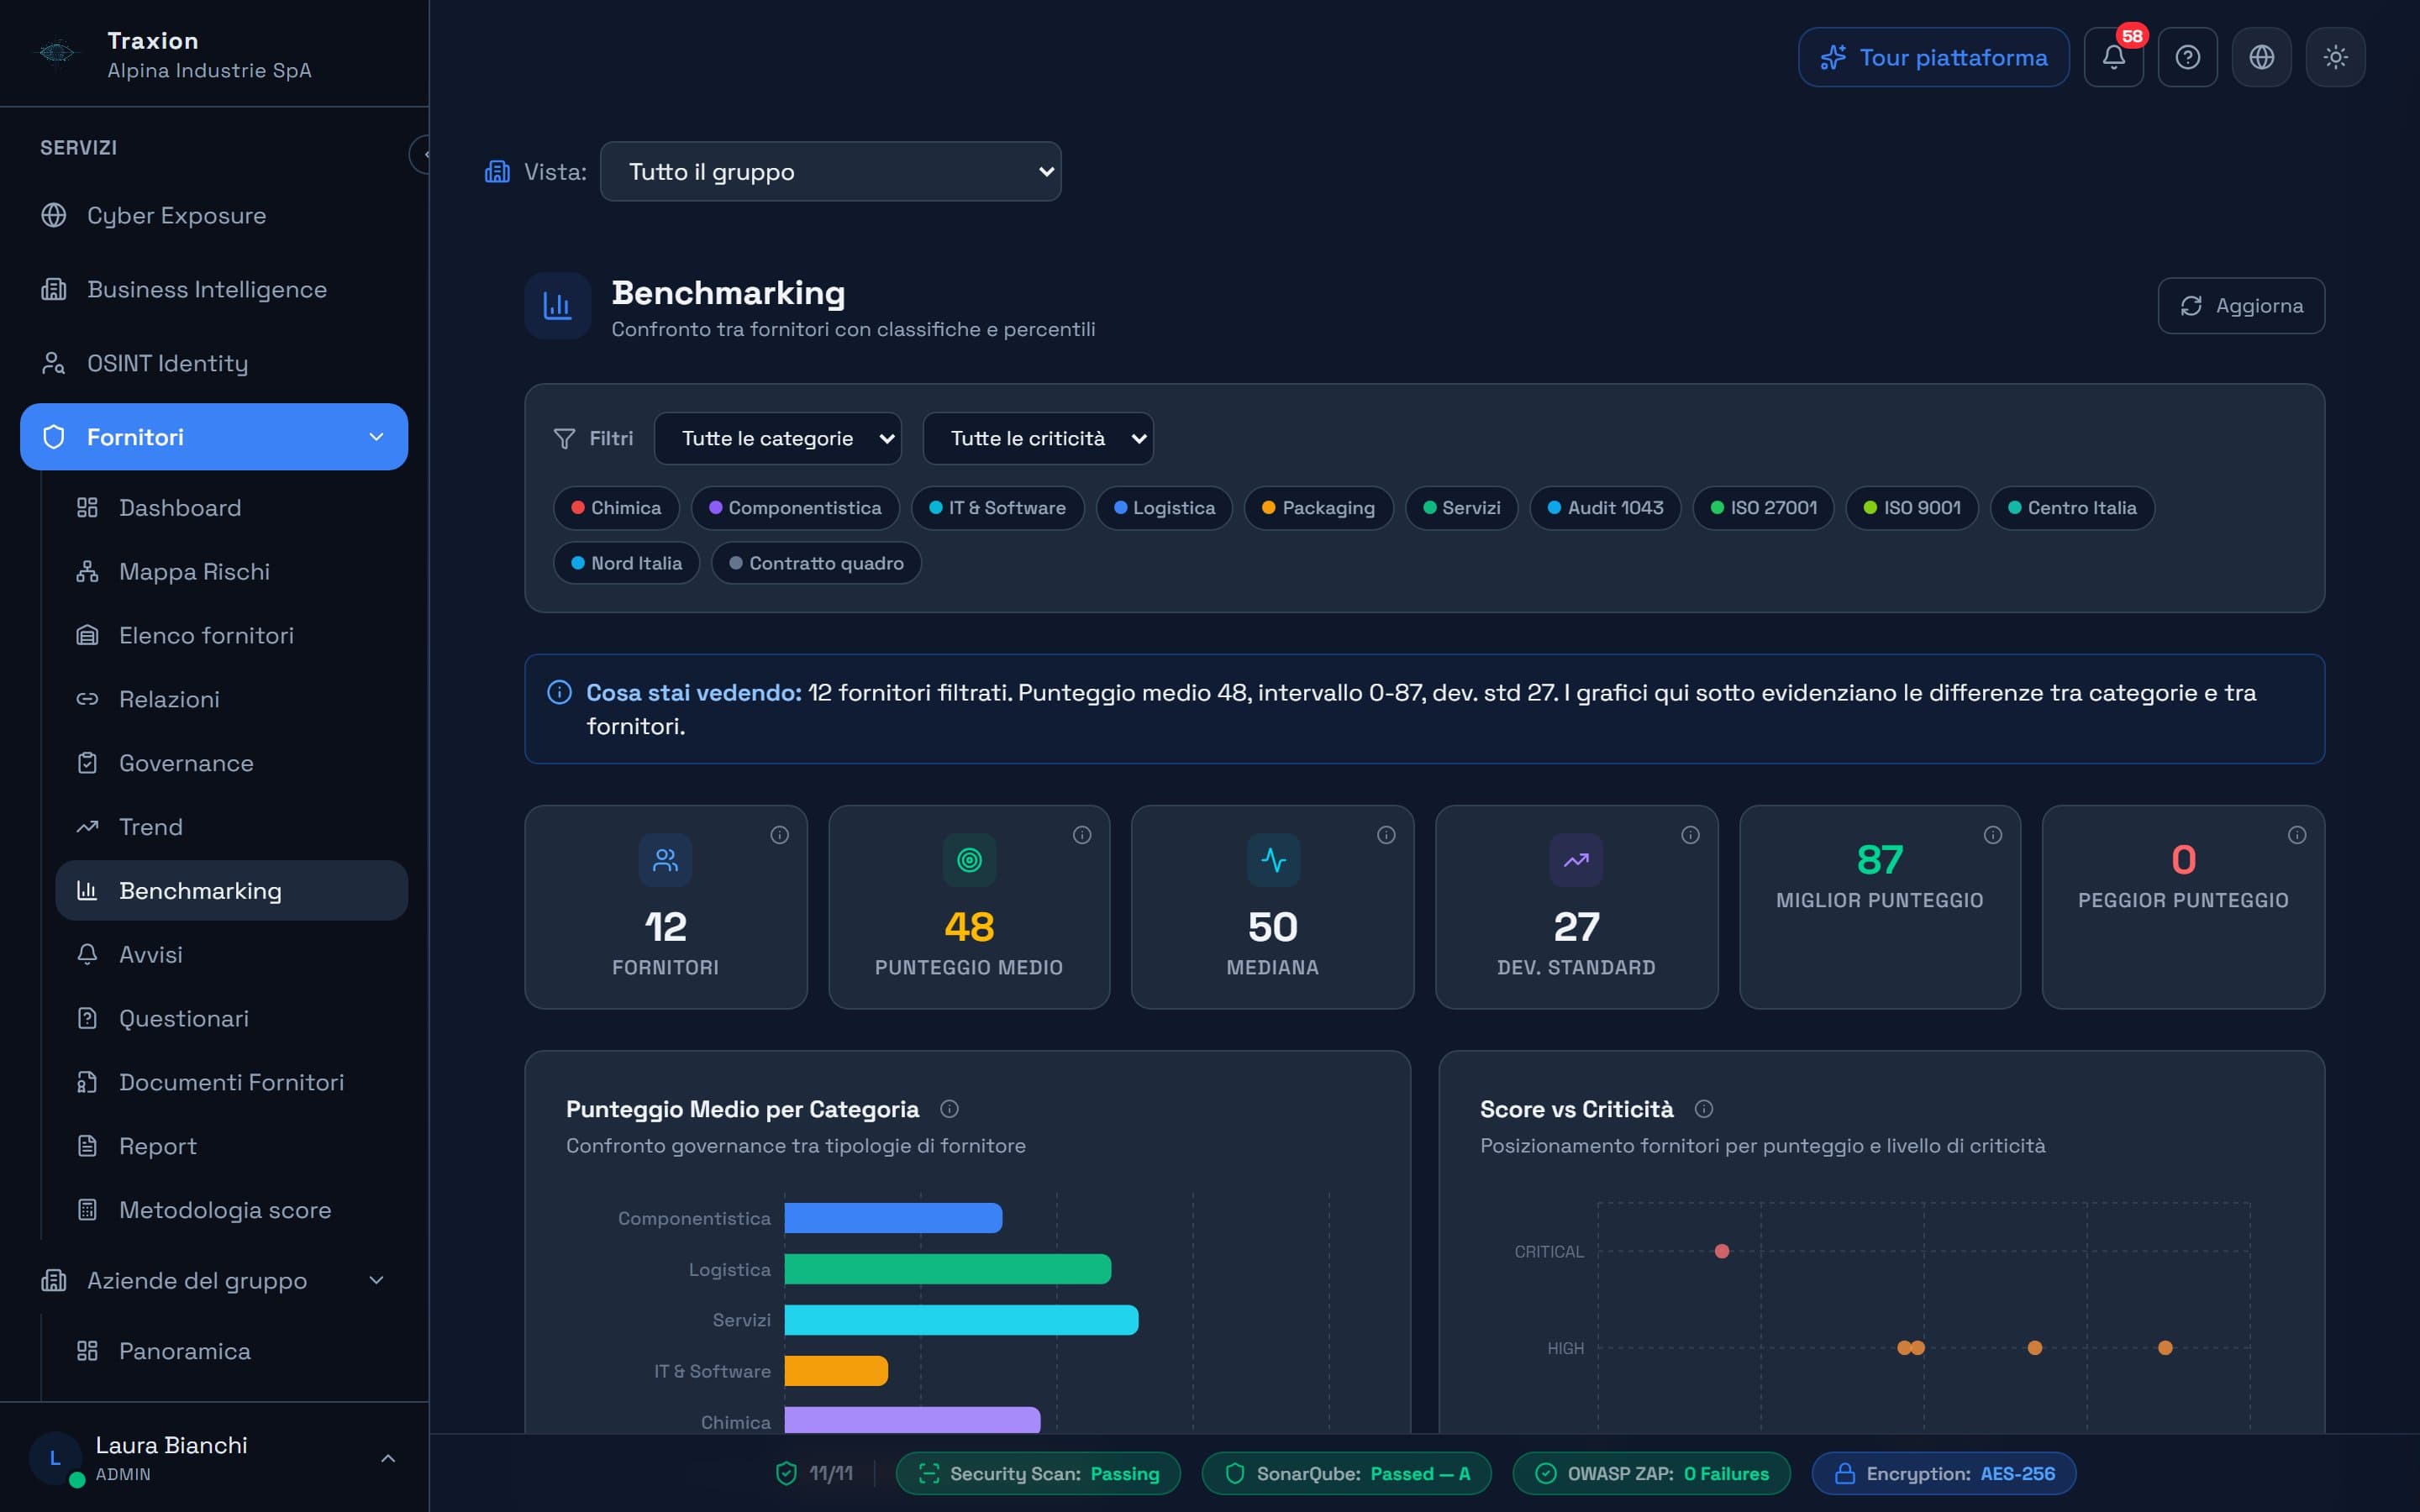Go to Mappa Rischi page
Screen dimensions: 2420x1512
pyautogui.click(x=231, y=572)
